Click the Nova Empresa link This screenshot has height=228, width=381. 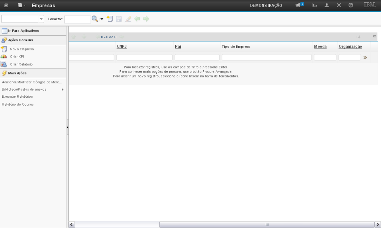coord(21,49)
